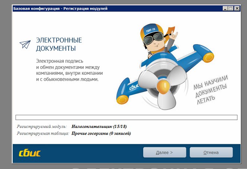This screenshot has height=169, width=247.
Task: Click the Далее > button
Action: tap(165, 153)
